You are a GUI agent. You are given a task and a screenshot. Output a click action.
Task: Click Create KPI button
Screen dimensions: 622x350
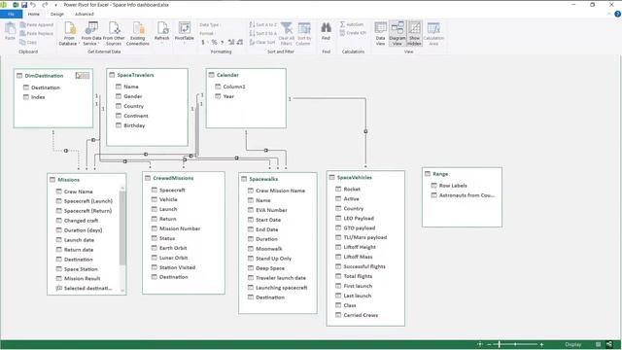(353, 33)
